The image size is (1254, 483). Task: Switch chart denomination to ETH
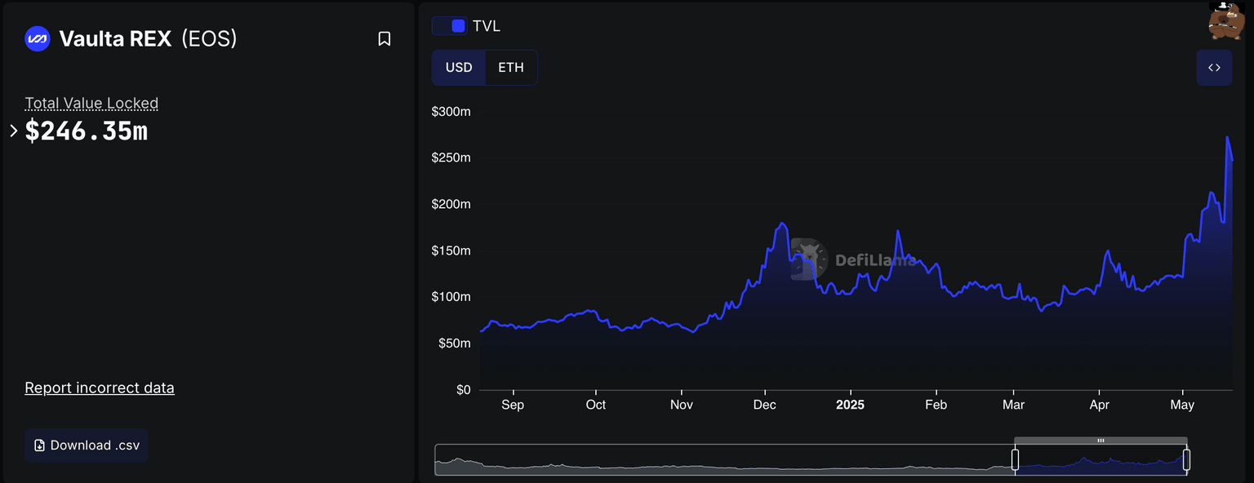point(511,68)
